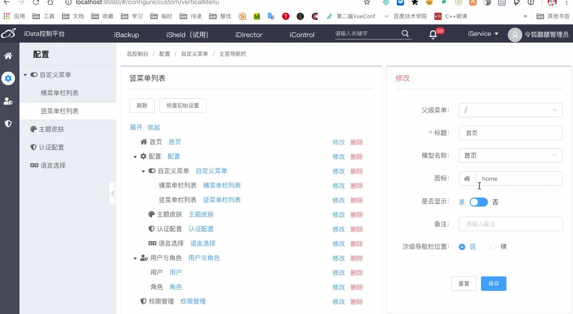Image resolution: width=573 pixels, height=314 pixels.
Task: Toggle the 是否显示 switch
Action: pyautogui.click(x=479, y=202)
